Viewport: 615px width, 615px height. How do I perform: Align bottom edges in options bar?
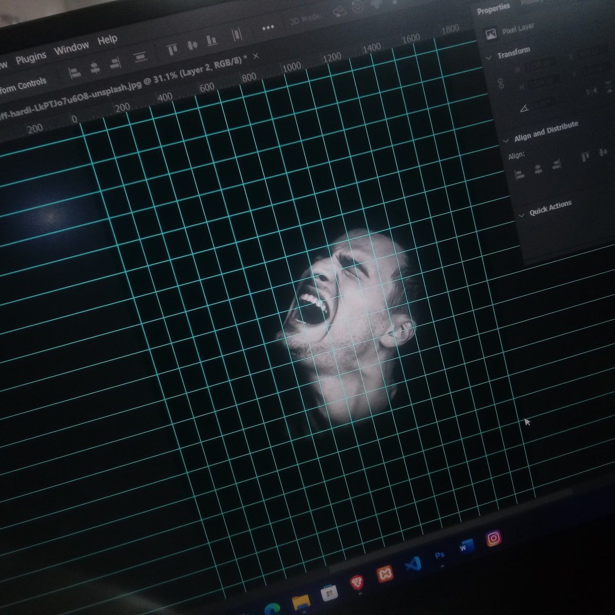click(212, 39)
